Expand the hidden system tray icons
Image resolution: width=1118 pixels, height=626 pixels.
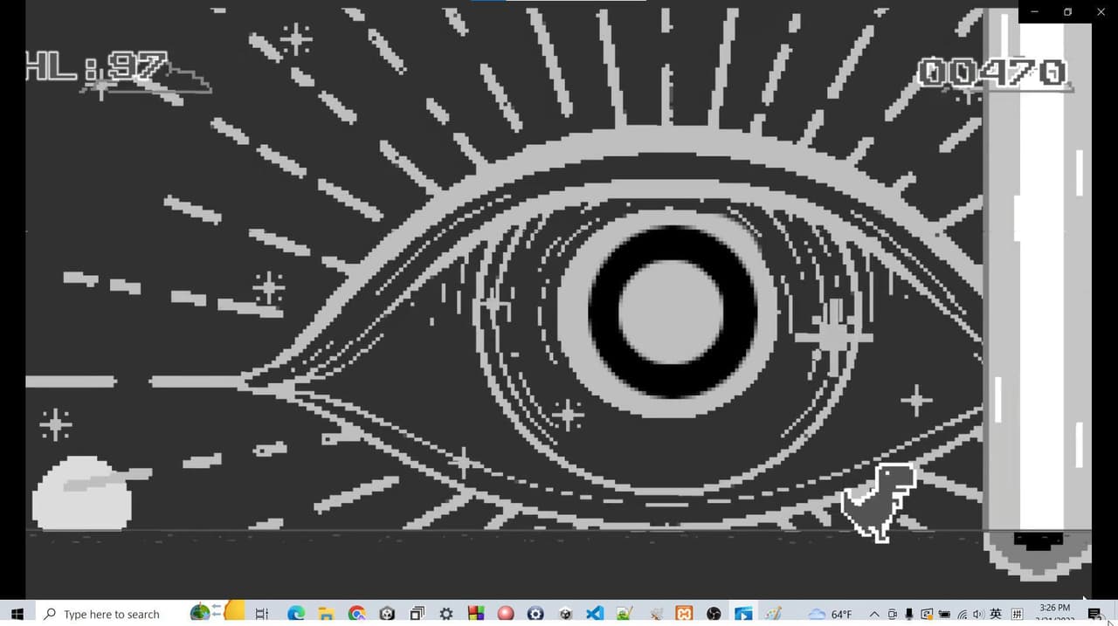(874, 615)
